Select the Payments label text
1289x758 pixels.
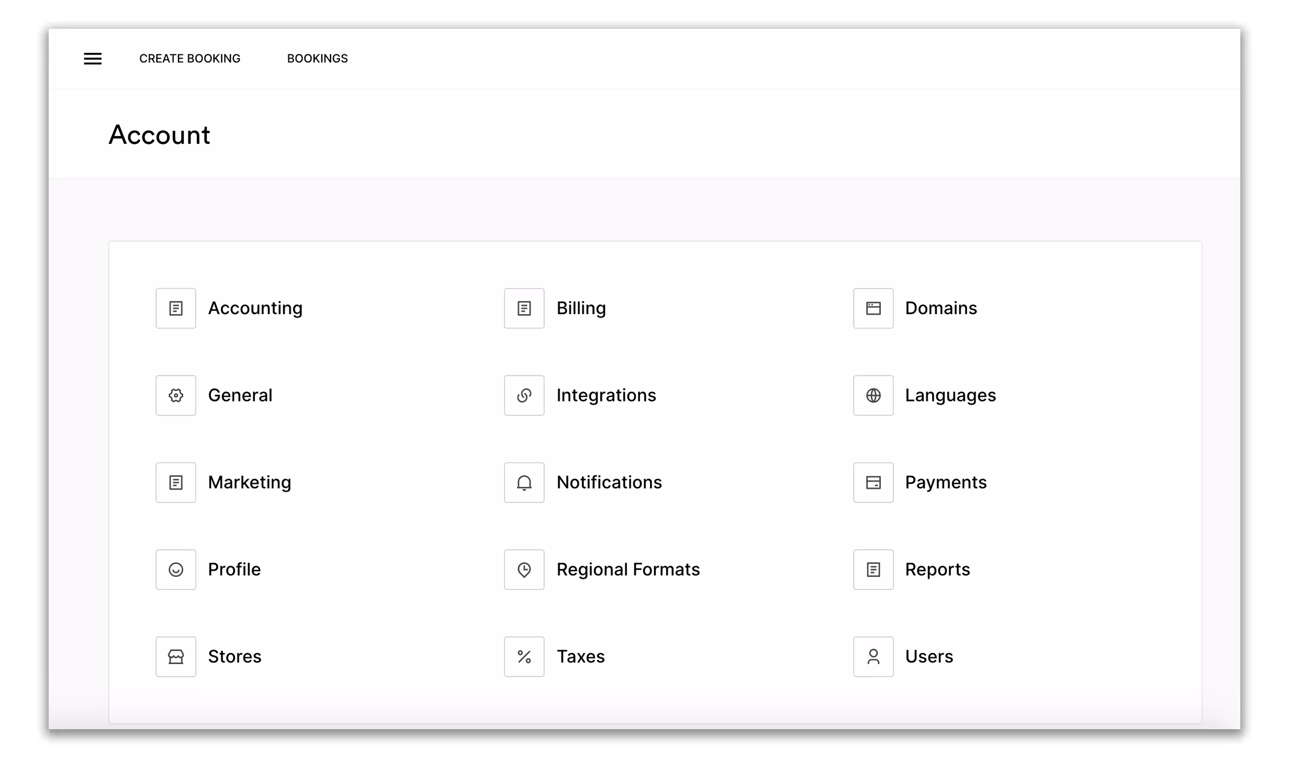(946, 483)
